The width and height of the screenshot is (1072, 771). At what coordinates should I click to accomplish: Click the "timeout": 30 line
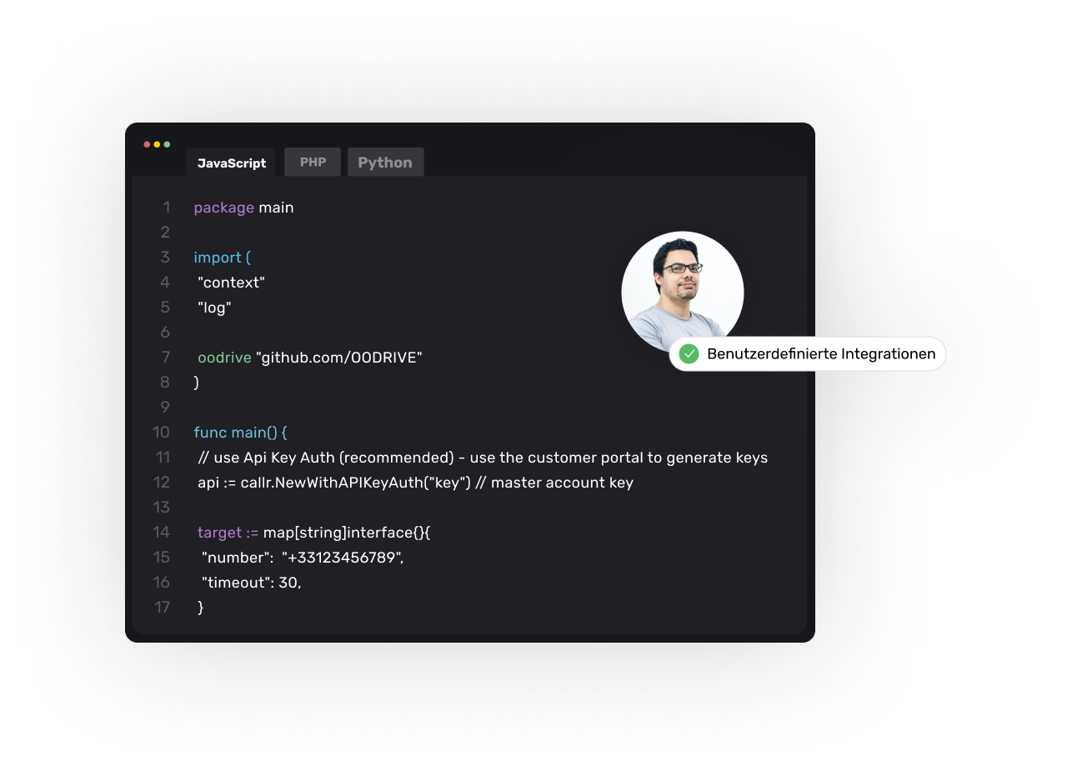click(x=251, y=583)
